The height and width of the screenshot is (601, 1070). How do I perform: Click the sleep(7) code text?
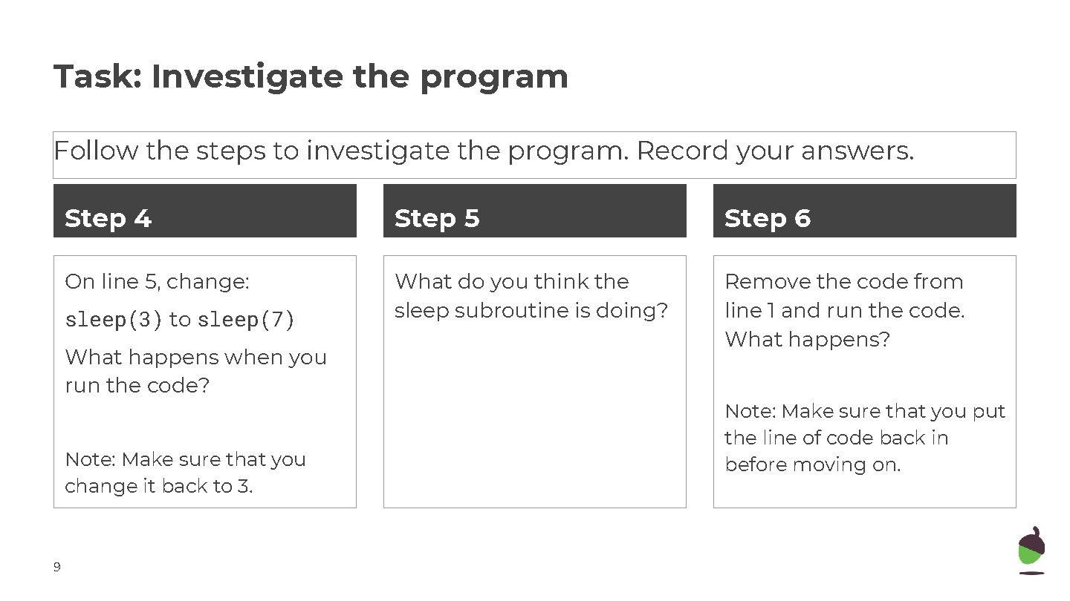246,320
